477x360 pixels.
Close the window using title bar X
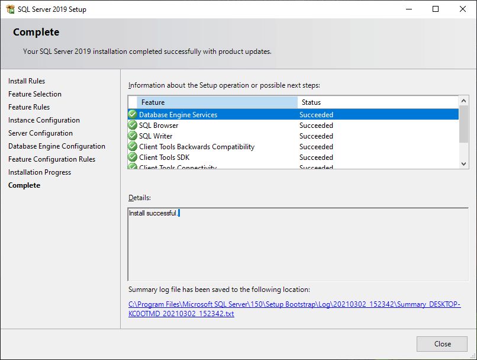tap(462, 9)
